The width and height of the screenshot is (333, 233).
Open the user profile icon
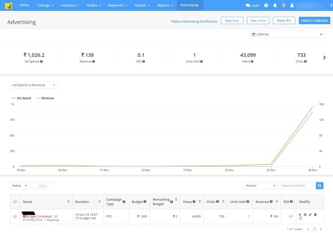click(292, 5)
